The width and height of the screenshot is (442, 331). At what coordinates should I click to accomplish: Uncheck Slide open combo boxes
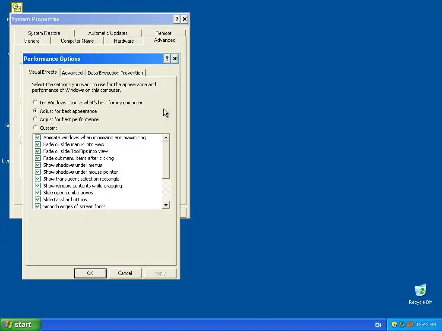[x=38, y=193]
